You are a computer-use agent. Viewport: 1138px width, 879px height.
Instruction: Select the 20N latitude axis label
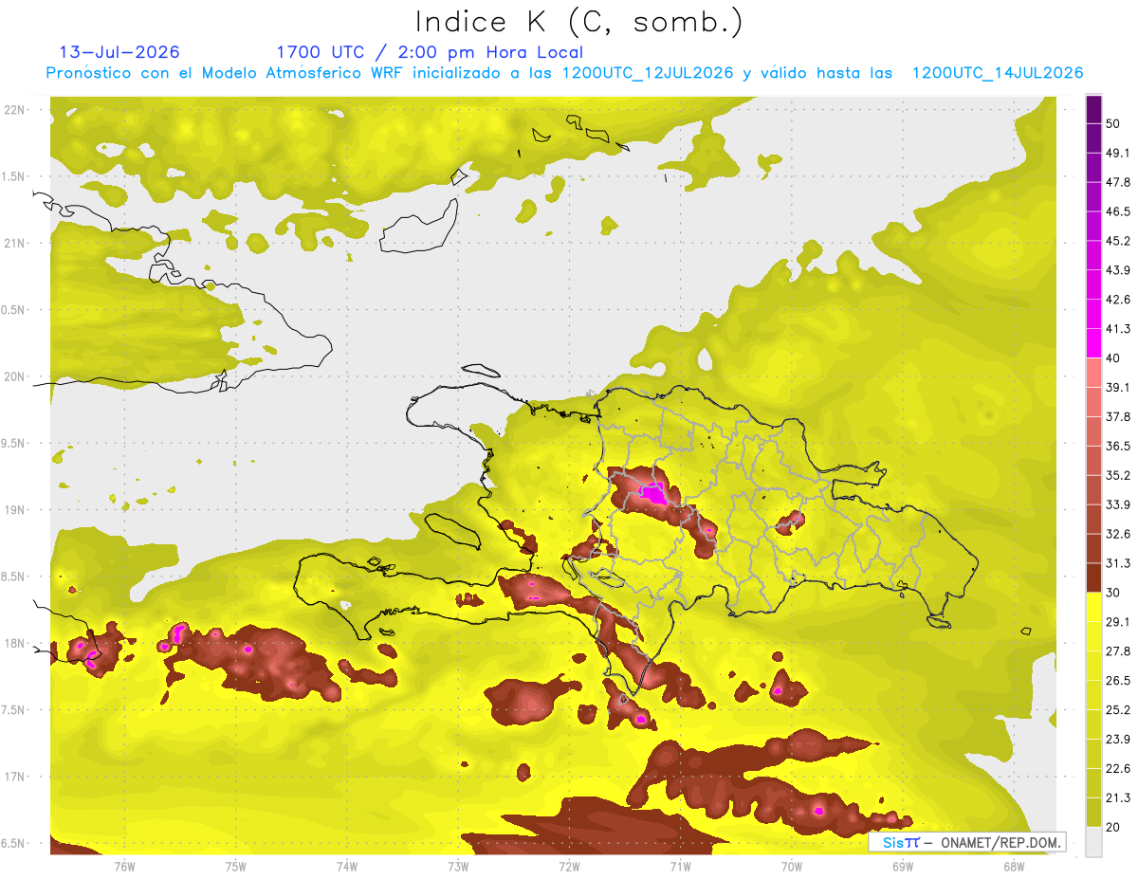[14, 376]
